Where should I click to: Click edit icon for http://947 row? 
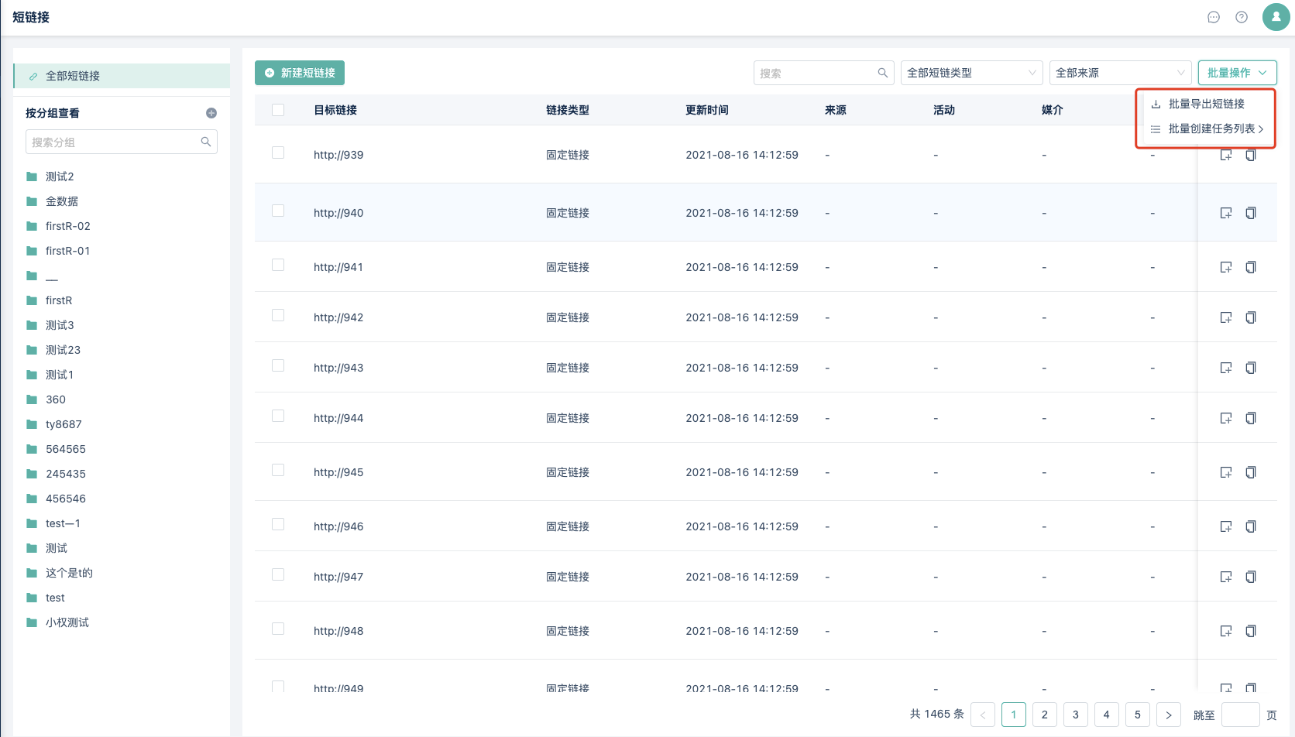coord(1225,577)
